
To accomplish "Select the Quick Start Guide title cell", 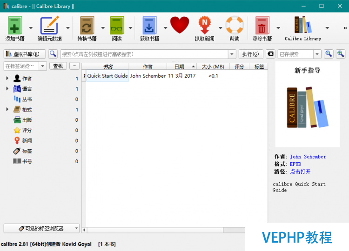I will [107, 76].
